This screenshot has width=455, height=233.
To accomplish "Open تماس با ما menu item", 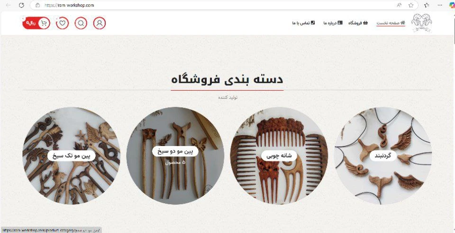I will 303,23.
